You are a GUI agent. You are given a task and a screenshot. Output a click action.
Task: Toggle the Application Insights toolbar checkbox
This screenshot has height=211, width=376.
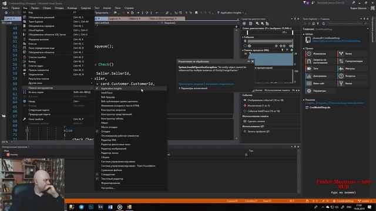point(97,89)
